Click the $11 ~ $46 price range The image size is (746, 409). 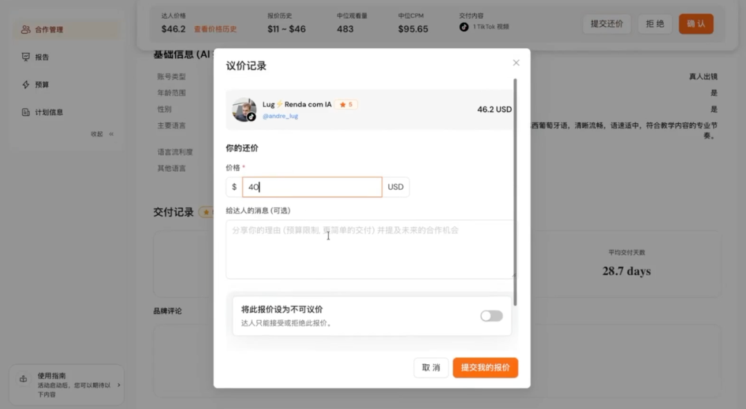pos(287,29)
